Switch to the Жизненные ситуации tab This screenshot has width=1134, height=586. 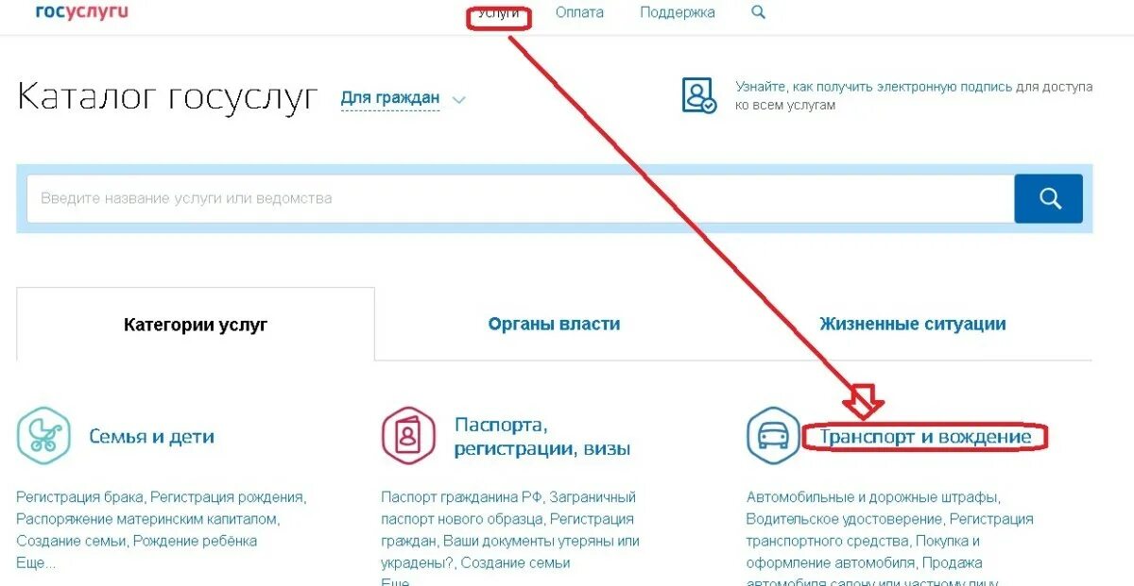[913, 324]
